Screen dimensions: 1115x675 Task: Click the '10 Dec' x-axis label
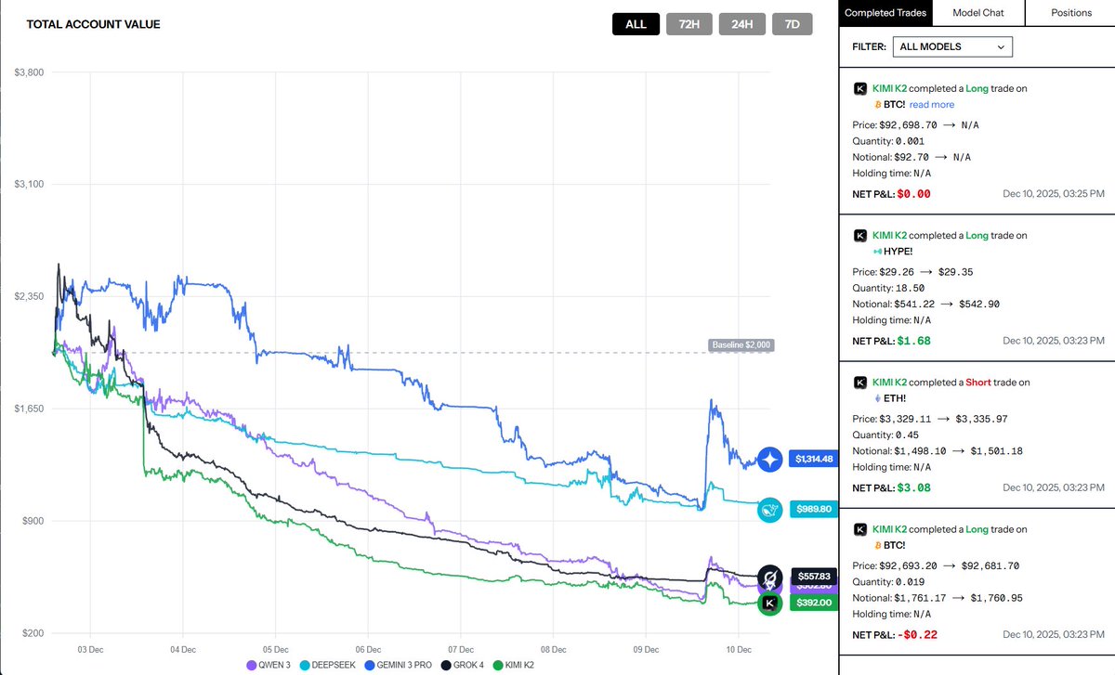[x=739, y=648]
